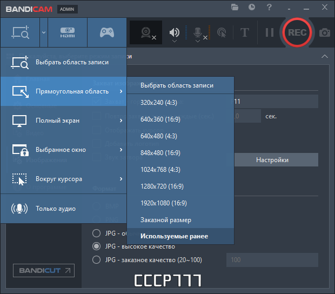Open output folder icon in title bar
The height and width of the screenshot is (294, 335).
[x=234, y=7]
